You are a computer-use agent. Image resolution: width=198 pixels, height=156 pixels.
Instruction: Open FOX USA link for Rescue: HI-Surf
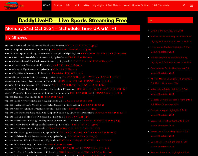click(x=71, y=140)
